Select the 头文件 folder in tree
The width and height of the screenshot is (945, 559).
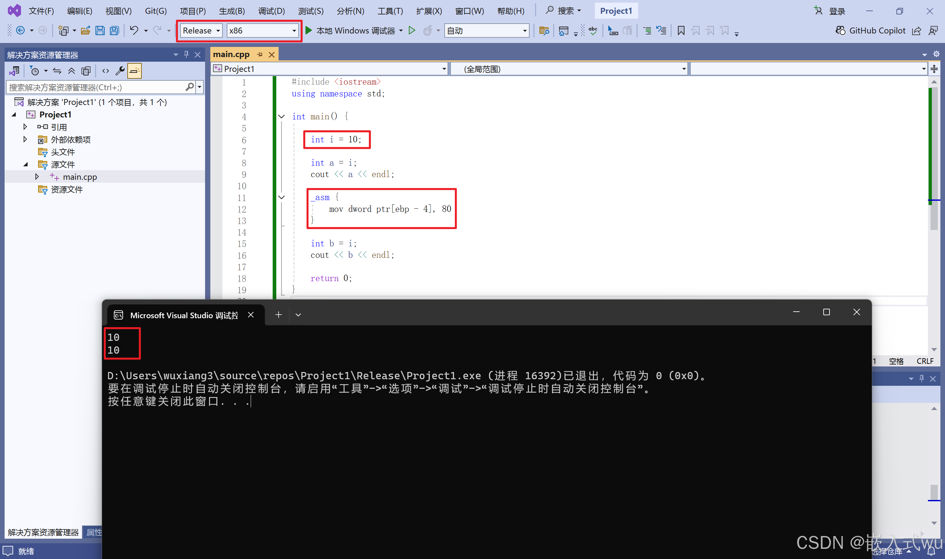point(63,152)
